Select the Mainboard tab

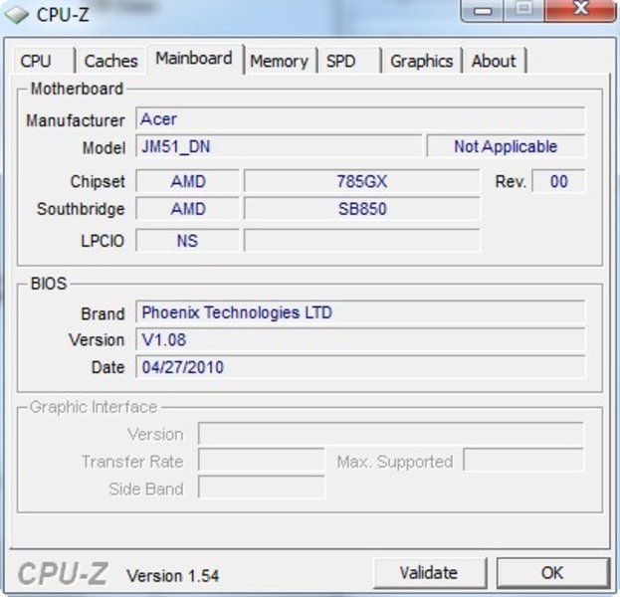coord(194,59)
